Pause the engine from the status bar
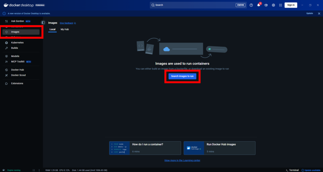 pos(34,170)
